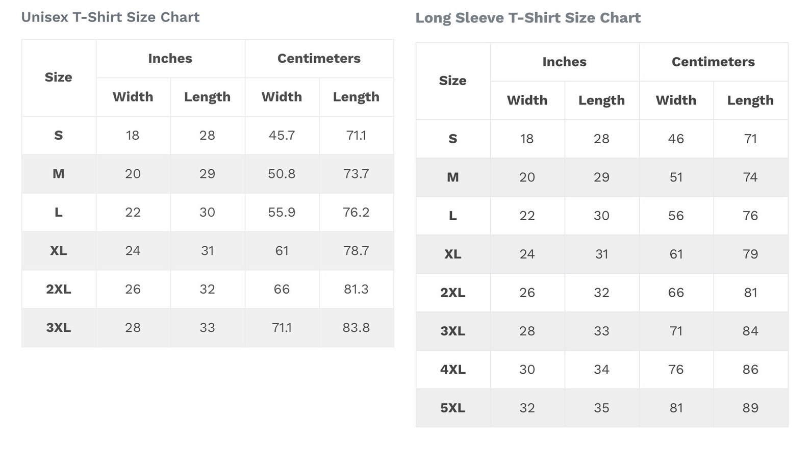Click the Size header cell in the Unisex chart
Screen dimensions: 810x470
pos(59,77)
